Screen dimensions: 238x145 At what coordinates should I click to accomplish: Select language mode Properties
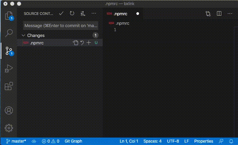coord(204,141)
